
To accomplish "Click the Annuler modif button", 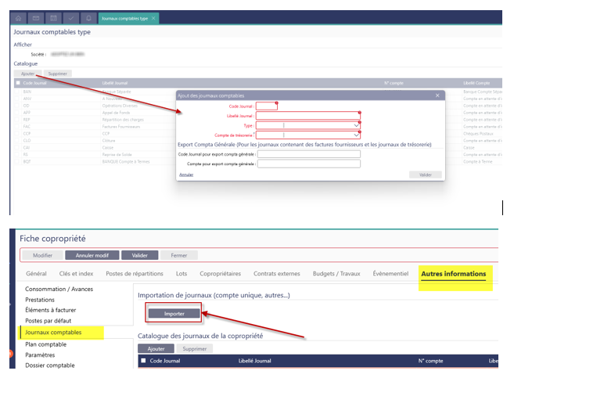I will pos(92,255).
